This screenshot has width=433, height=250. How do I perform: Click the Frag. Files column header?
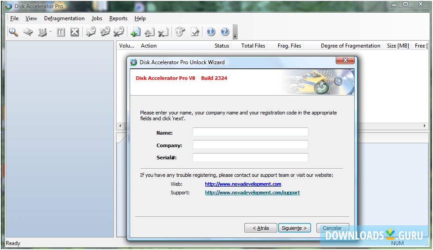pyautogui.click(x=287, y=46)
